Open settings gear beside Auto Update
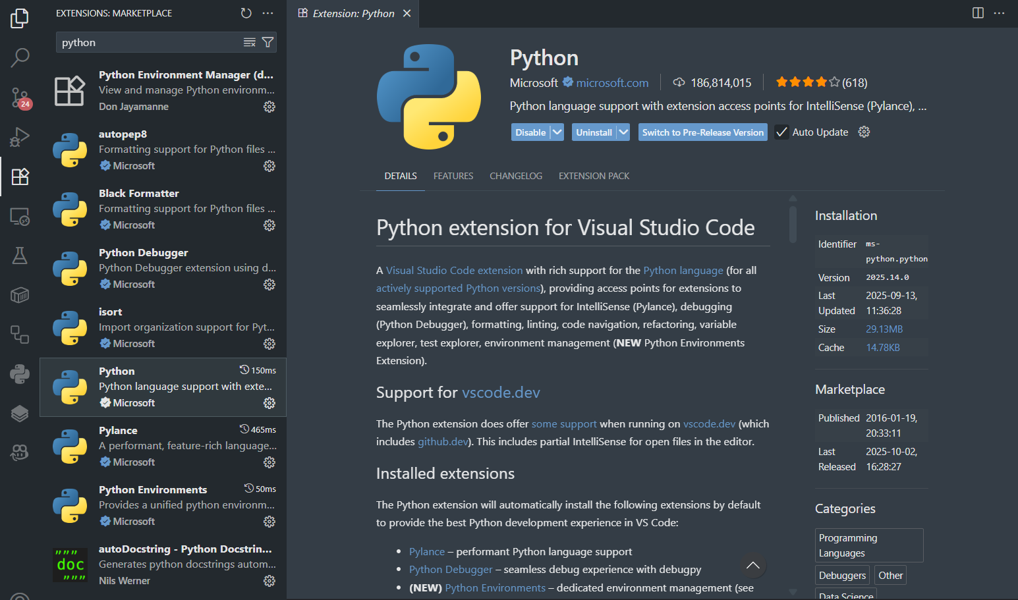The height and width of the screenshot is (600, 1018). [x=864, y=132]
